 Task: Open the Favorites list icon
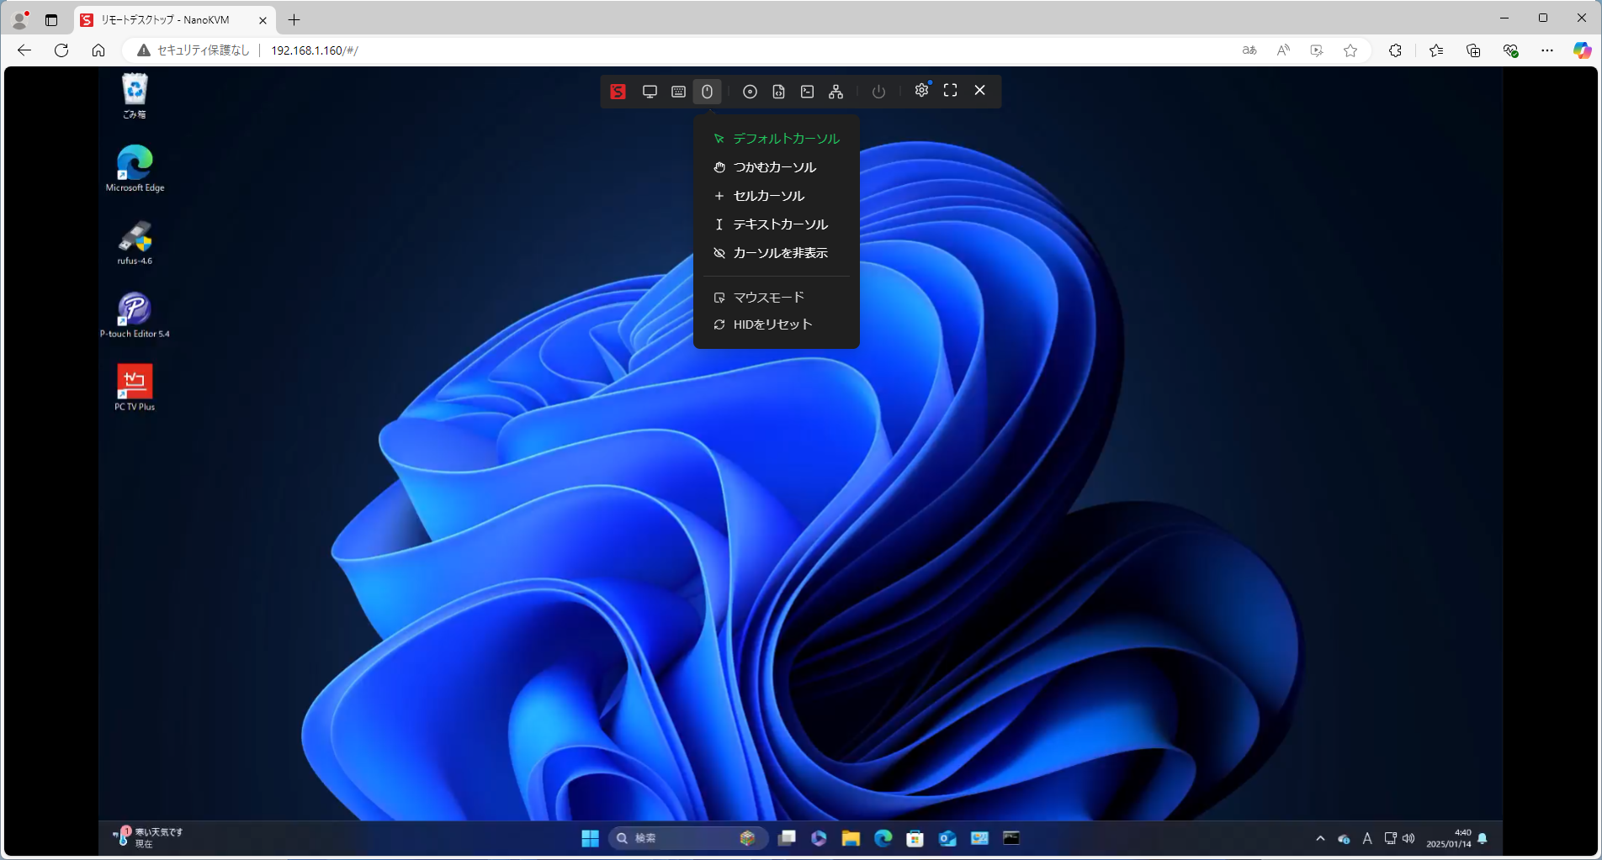[x=1436, y=50]
